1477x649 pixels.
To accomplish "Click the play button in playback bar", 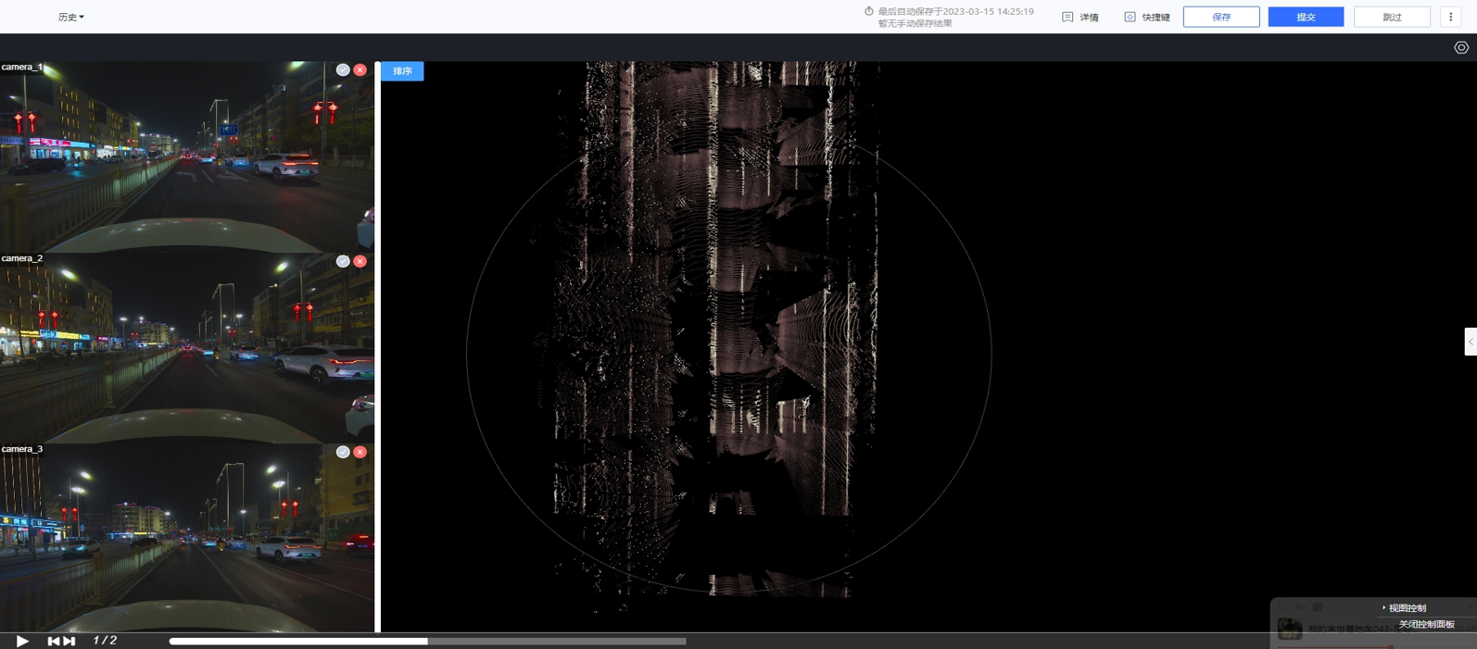I will tap(22, 641).
